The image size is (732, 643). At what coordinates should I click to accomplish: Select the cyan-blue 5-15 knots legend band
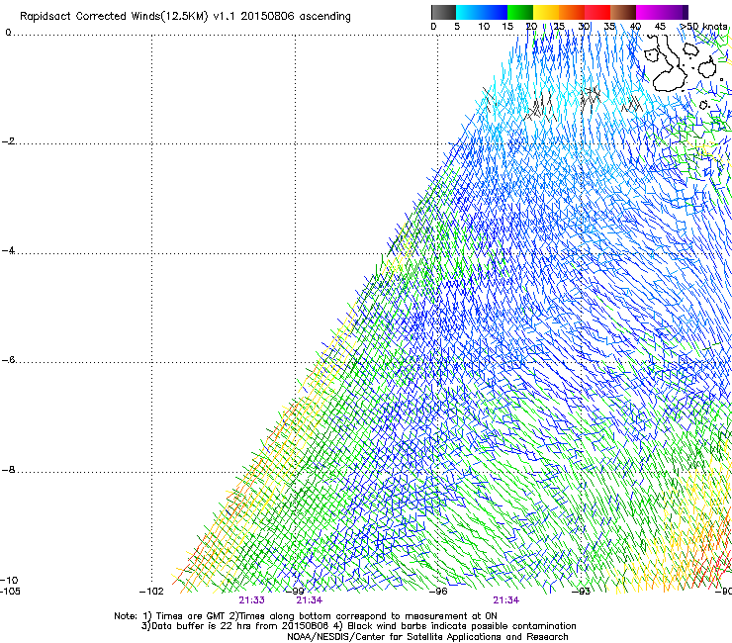tap(482, 12)
